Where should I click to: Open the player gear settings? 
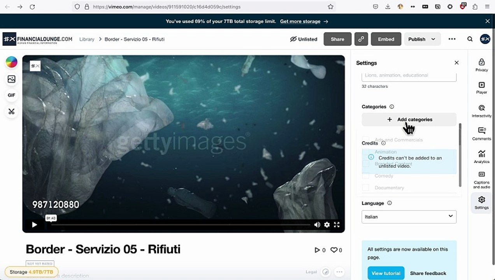(327, 224)
